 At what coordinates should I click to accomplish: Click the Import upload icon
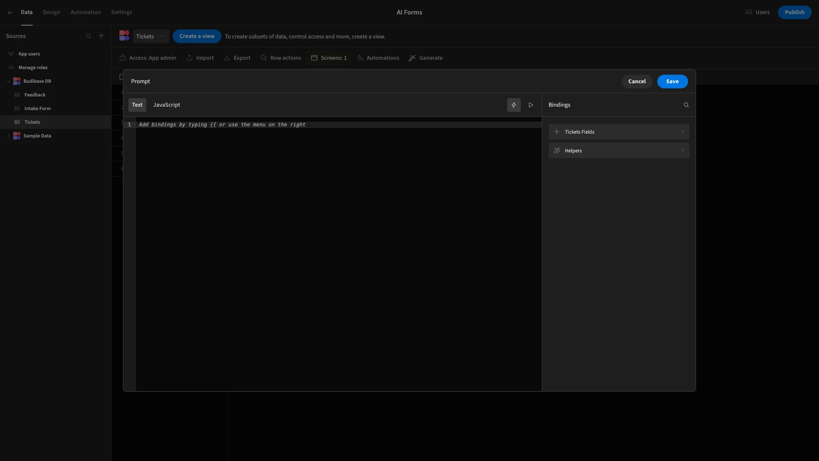(189, 58)
